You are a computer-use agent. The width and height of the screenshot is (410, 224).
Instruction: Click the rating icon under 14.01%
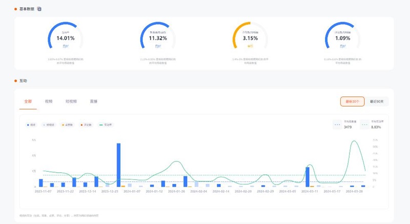(x=65, y=46)
